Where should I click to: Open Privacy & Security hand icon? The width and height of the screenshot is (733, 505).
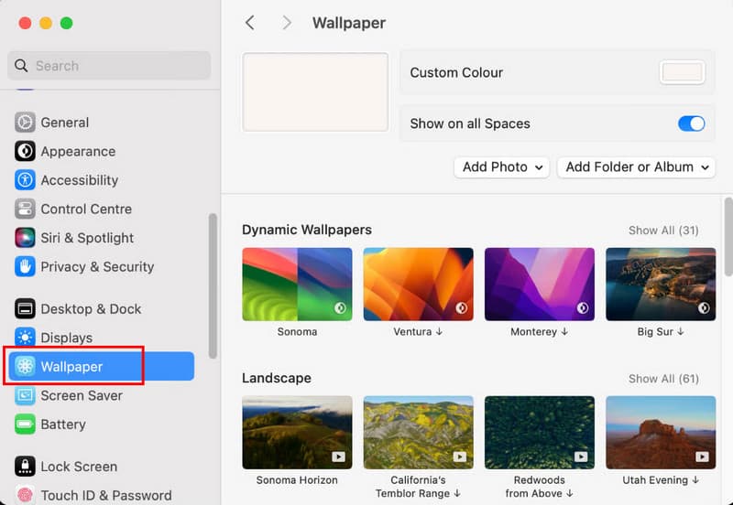[25, 267]
